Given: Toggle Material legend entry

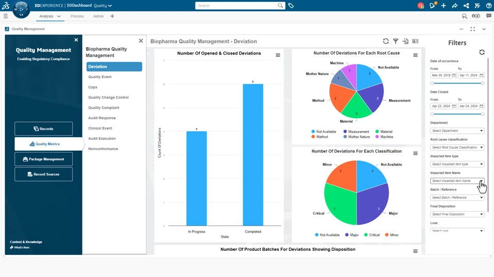Looking at the screenshot, I should click(384, 132).
